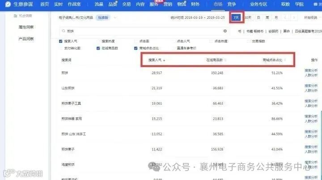Click the value 28,917 in 搜索人气 column
Screen dimensions: 322x180
(x=157, y=73)
